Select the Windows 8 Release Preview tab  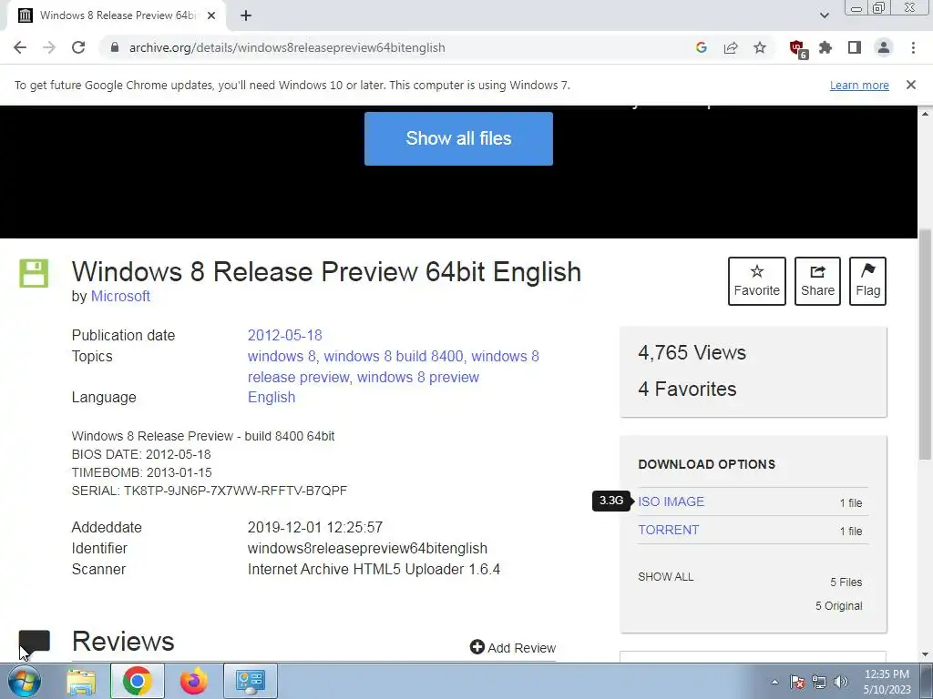(116, 15)
